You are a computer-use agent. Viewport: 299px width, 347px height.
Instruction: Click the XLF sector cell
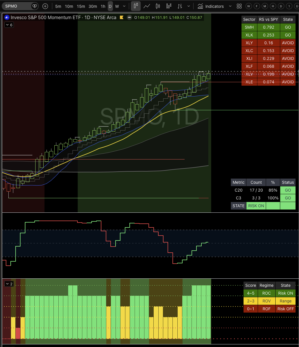coord(249,66)
